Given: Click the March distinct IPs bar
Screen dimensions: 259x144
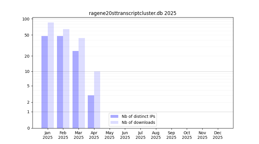Looking at the screenshot, I should pos(75,90).
